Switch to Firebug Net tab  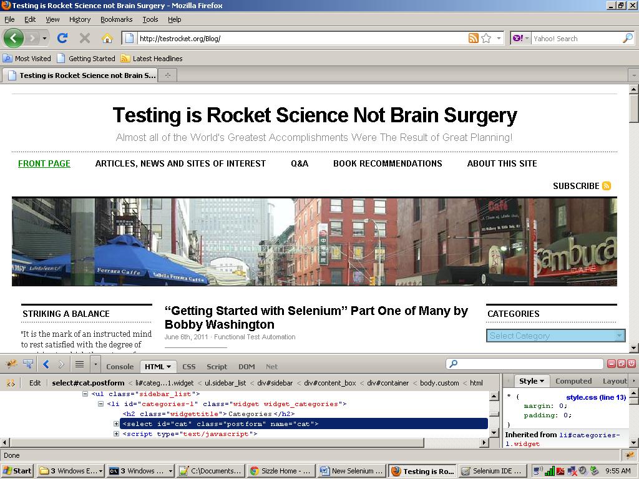tap(272, 367)
